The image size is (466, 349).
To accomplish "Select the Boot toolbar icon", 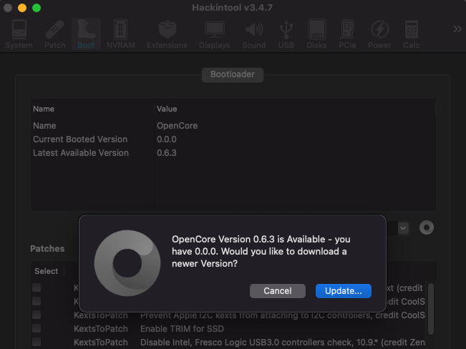I will click(x=86, y=34).
